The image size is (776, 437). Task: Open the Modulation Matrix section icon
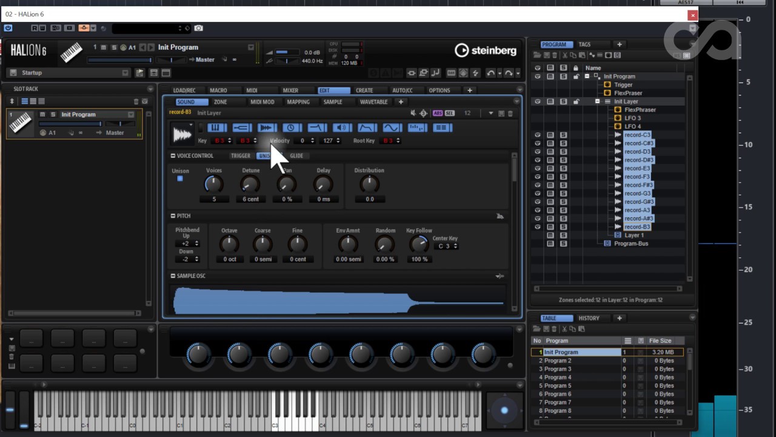[442, 127]
